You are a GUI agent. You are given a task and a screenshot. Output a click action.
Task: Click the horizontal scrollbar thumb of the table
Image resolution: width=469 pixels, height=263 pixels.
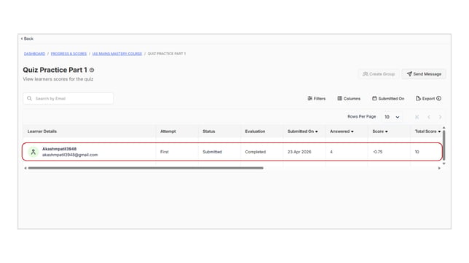[146, 168]
